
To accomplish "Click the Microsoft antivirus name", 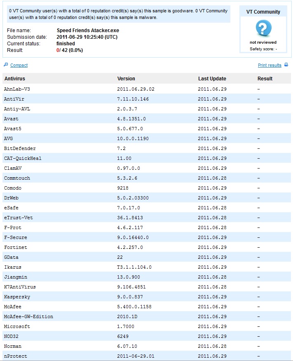I will tap(17, 327).
